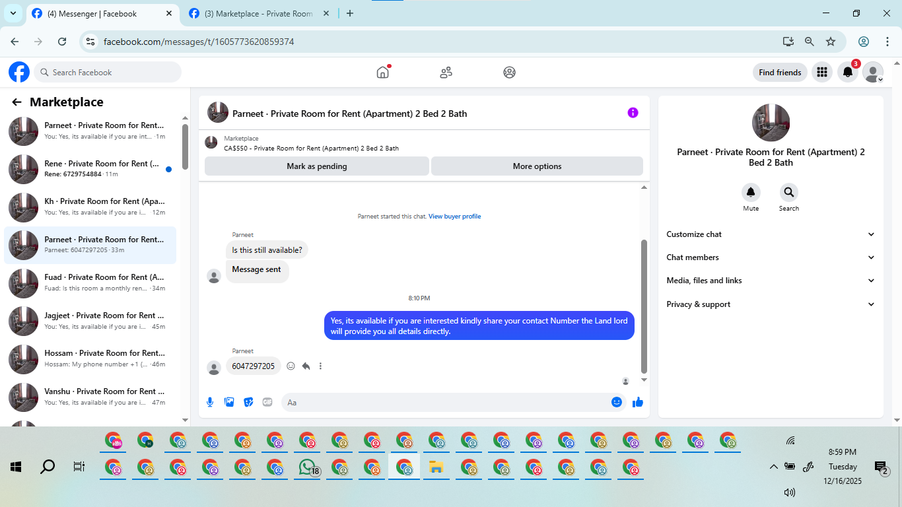
Task: Send a voice clip with microphone icon
Action: (210, 401)
